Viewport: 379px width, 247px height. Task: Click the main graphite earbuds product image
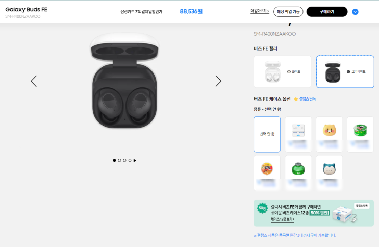124,81
